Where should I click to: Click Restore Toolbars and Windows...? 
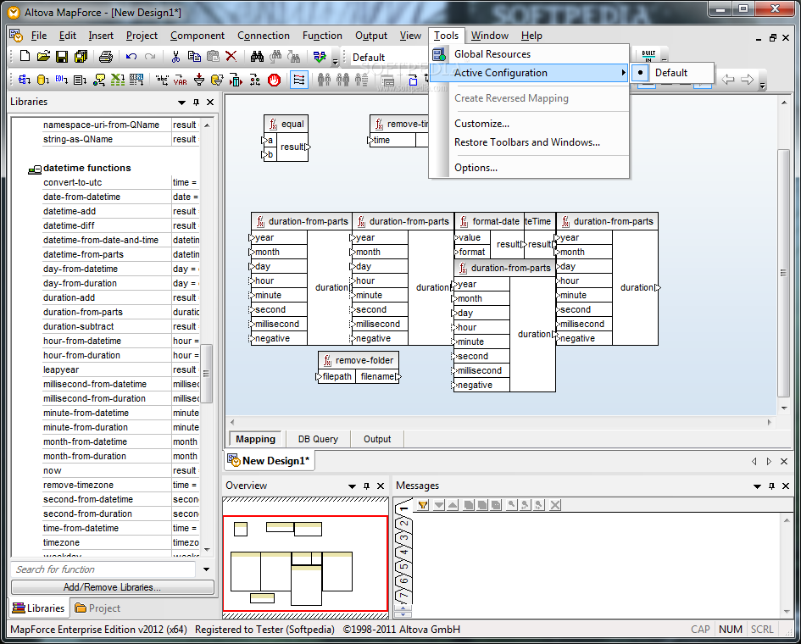pos(526,142)
